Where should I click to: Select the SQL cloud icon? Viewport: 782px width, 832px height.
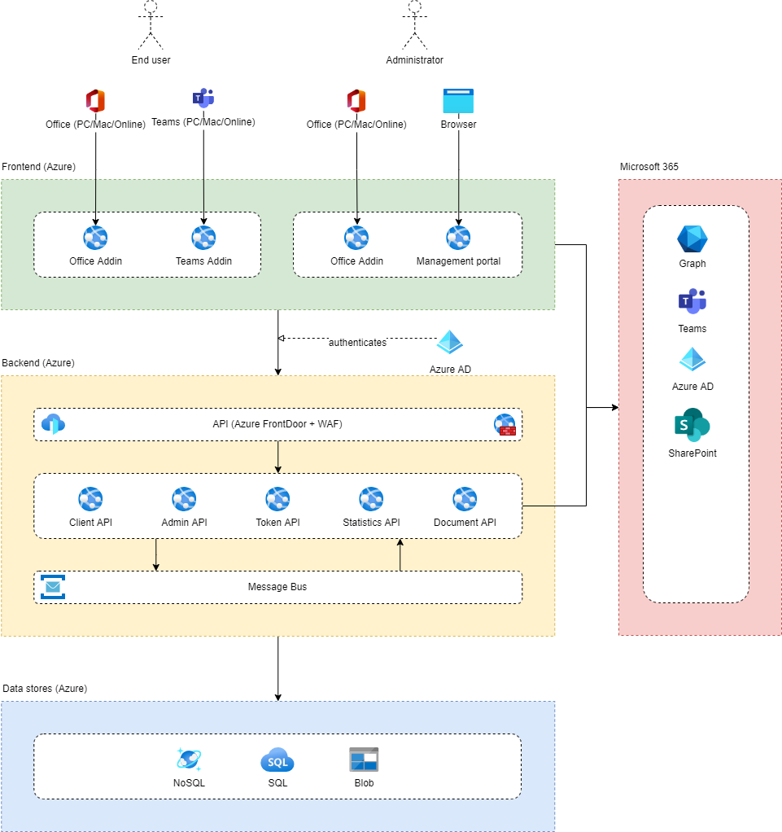pos(277,760)
